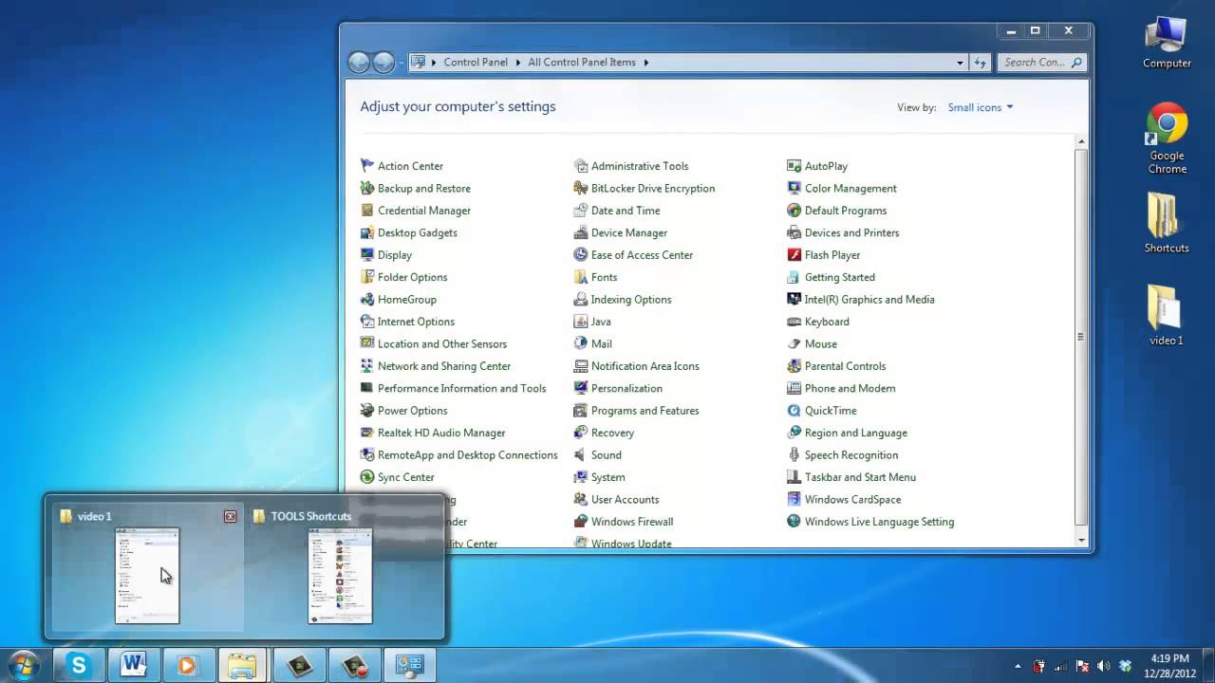This screenshot has height=683, width=1215.
Task: Click the Fonts folder icon
Action: [x=581, y=277]
